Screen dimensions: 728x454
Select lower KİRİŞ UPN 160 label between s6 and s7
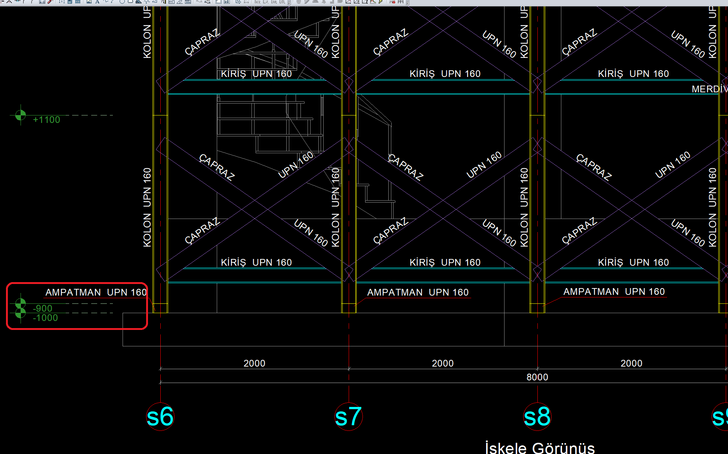(256, 262)
